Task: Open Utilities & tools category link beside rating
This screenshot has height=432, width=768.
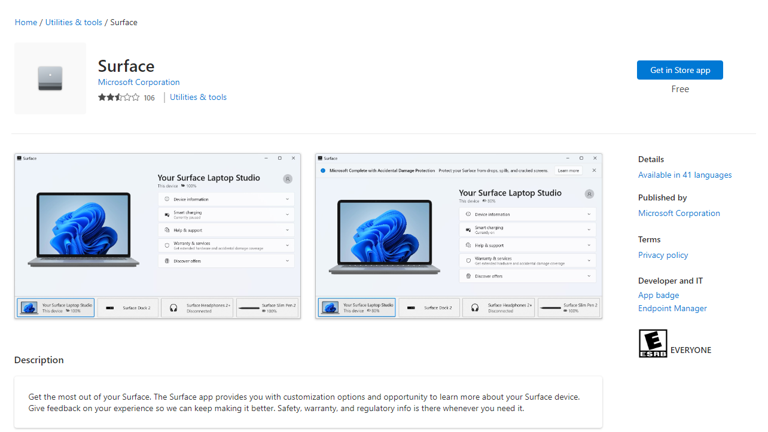Action: click(x=198, y=97)
